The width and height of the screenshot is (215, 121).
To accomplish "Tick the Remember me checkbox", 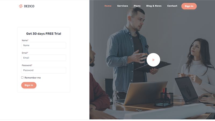I will point(22,77).
